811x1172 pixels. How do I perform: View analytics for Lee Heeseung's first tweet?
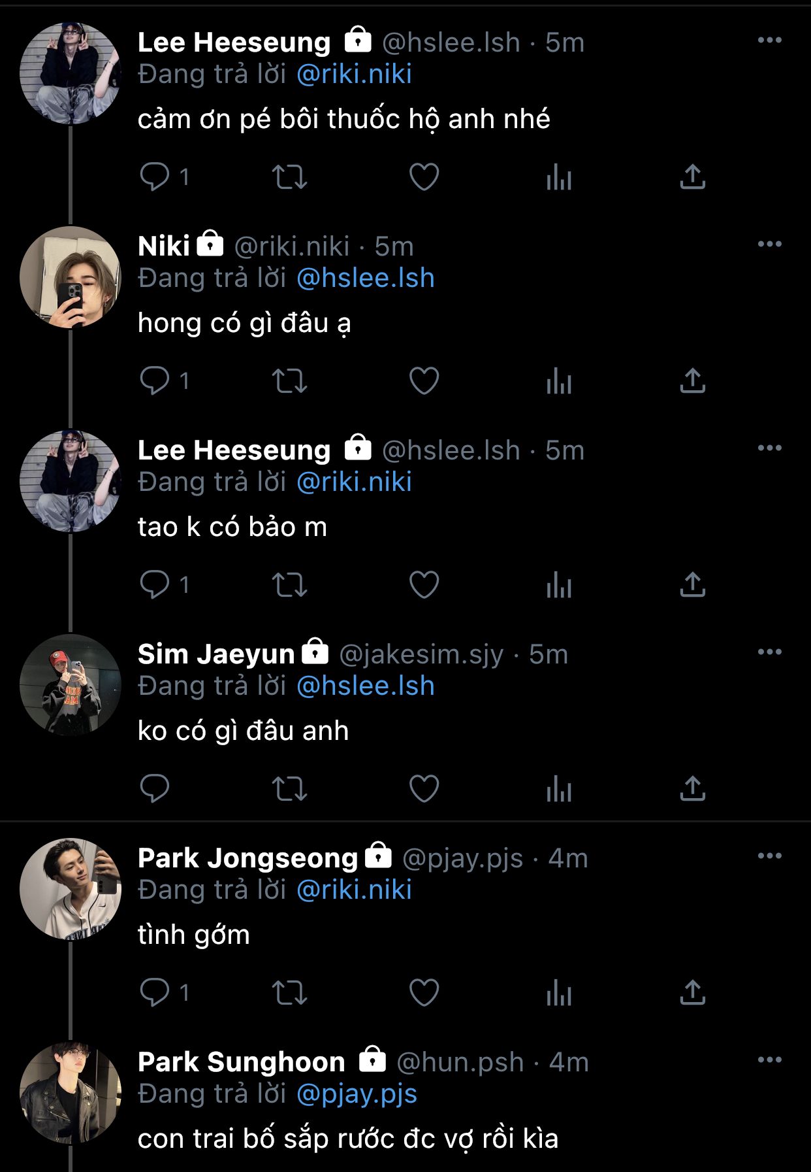[559, 176]
